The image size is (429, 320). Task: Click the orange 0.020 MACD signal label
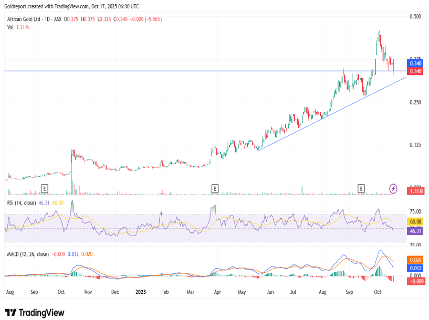click(415, 260)
